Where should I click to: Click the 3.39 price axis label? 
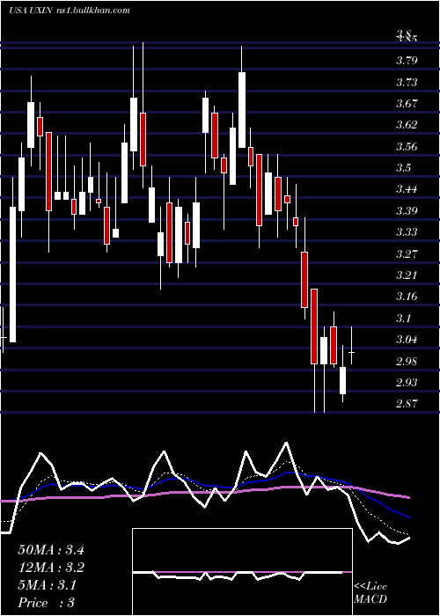pyautogui.click(x=407, y=211)
